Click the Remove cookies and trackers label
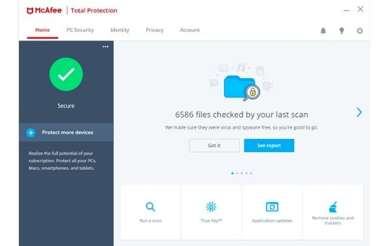The height and width of the screenshot is (246, 391). click(x=333, y=221)
